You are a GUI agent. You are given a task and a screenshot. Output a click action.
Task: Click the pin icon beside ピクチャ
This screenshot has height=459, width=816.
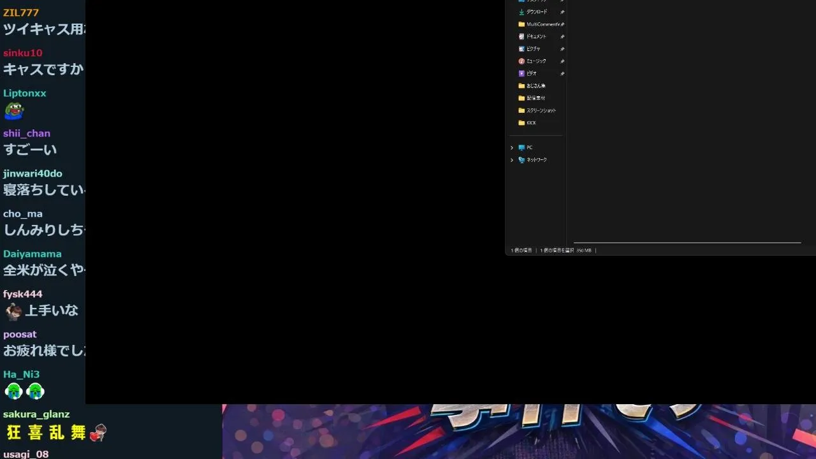point(562,49)
